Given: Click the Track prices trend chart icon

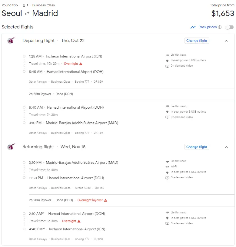Looking at the screenshot, I should point(193,27).
